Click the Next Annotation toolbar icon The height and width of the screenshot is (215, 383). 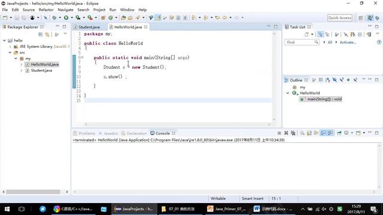click(x=193, y=17)
